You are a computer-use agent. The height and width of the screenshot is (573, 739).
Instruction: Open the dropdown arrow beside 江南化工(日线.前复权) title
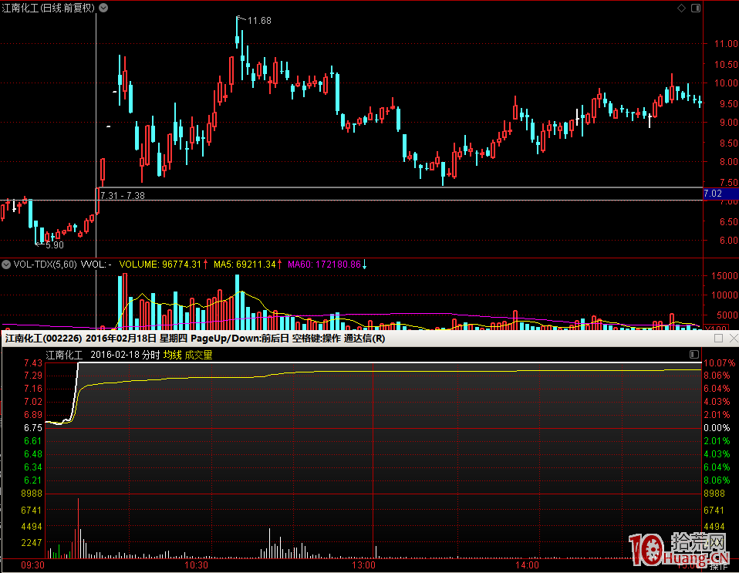103,8
